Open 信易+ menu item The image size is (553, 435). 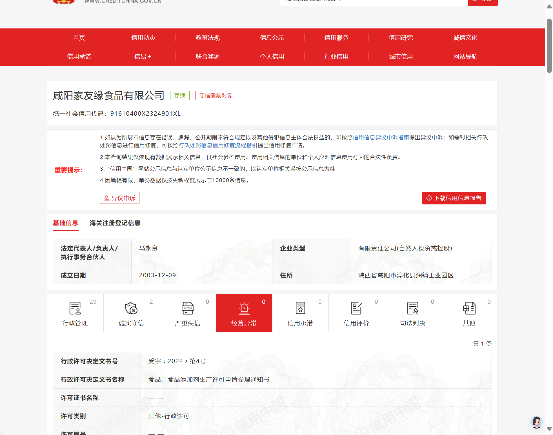tap(143, 57)
